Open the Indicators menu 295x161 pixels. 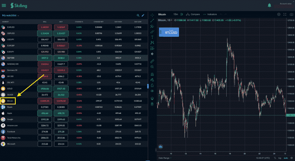coord(209,14)
